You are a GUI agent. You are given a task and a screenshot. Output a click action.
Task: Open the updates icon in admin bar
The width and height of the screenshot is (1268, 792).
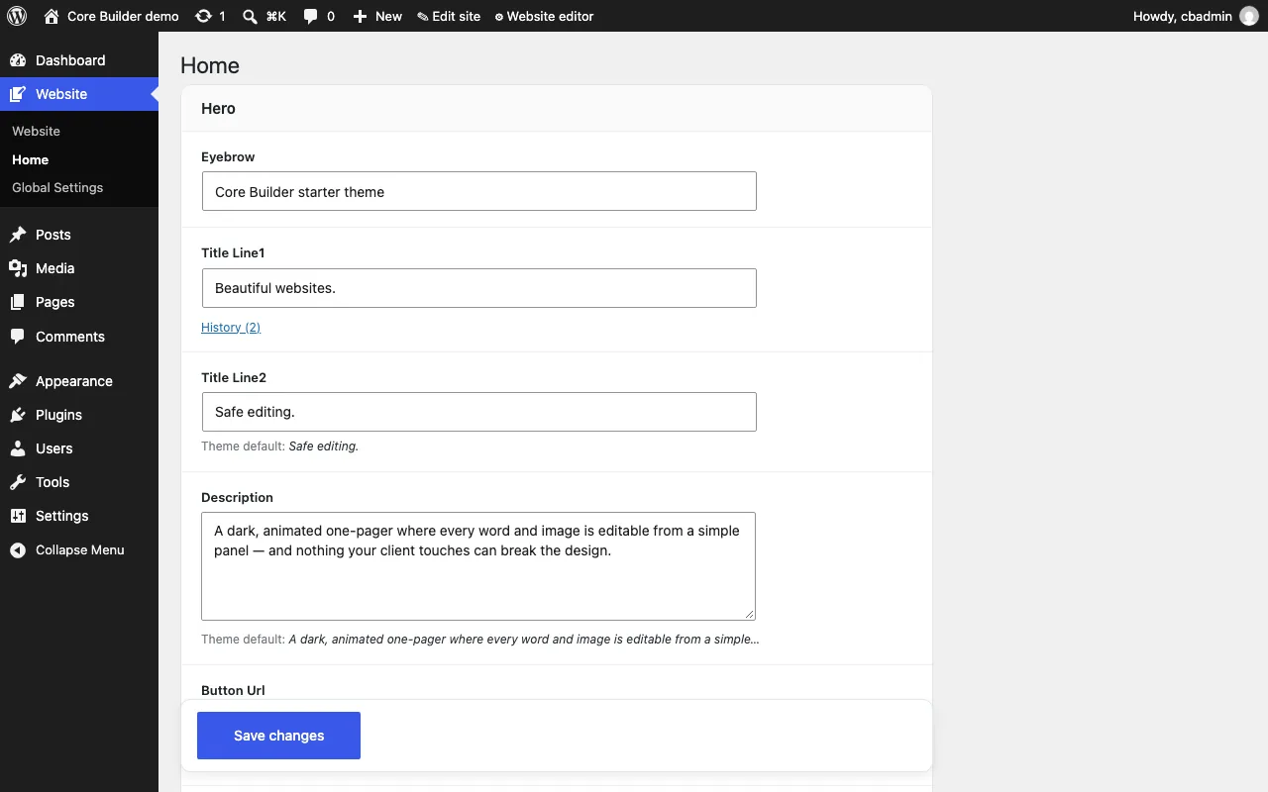[x=203, y=16]
